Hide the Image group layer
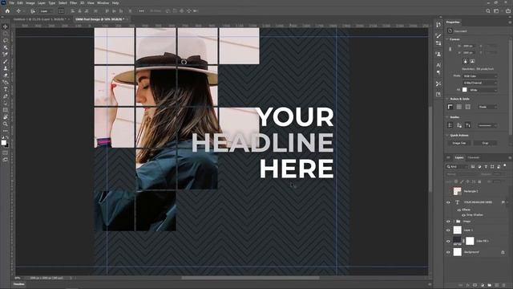The width and height of the screenshot is (513, 289). tap(448, 222)
